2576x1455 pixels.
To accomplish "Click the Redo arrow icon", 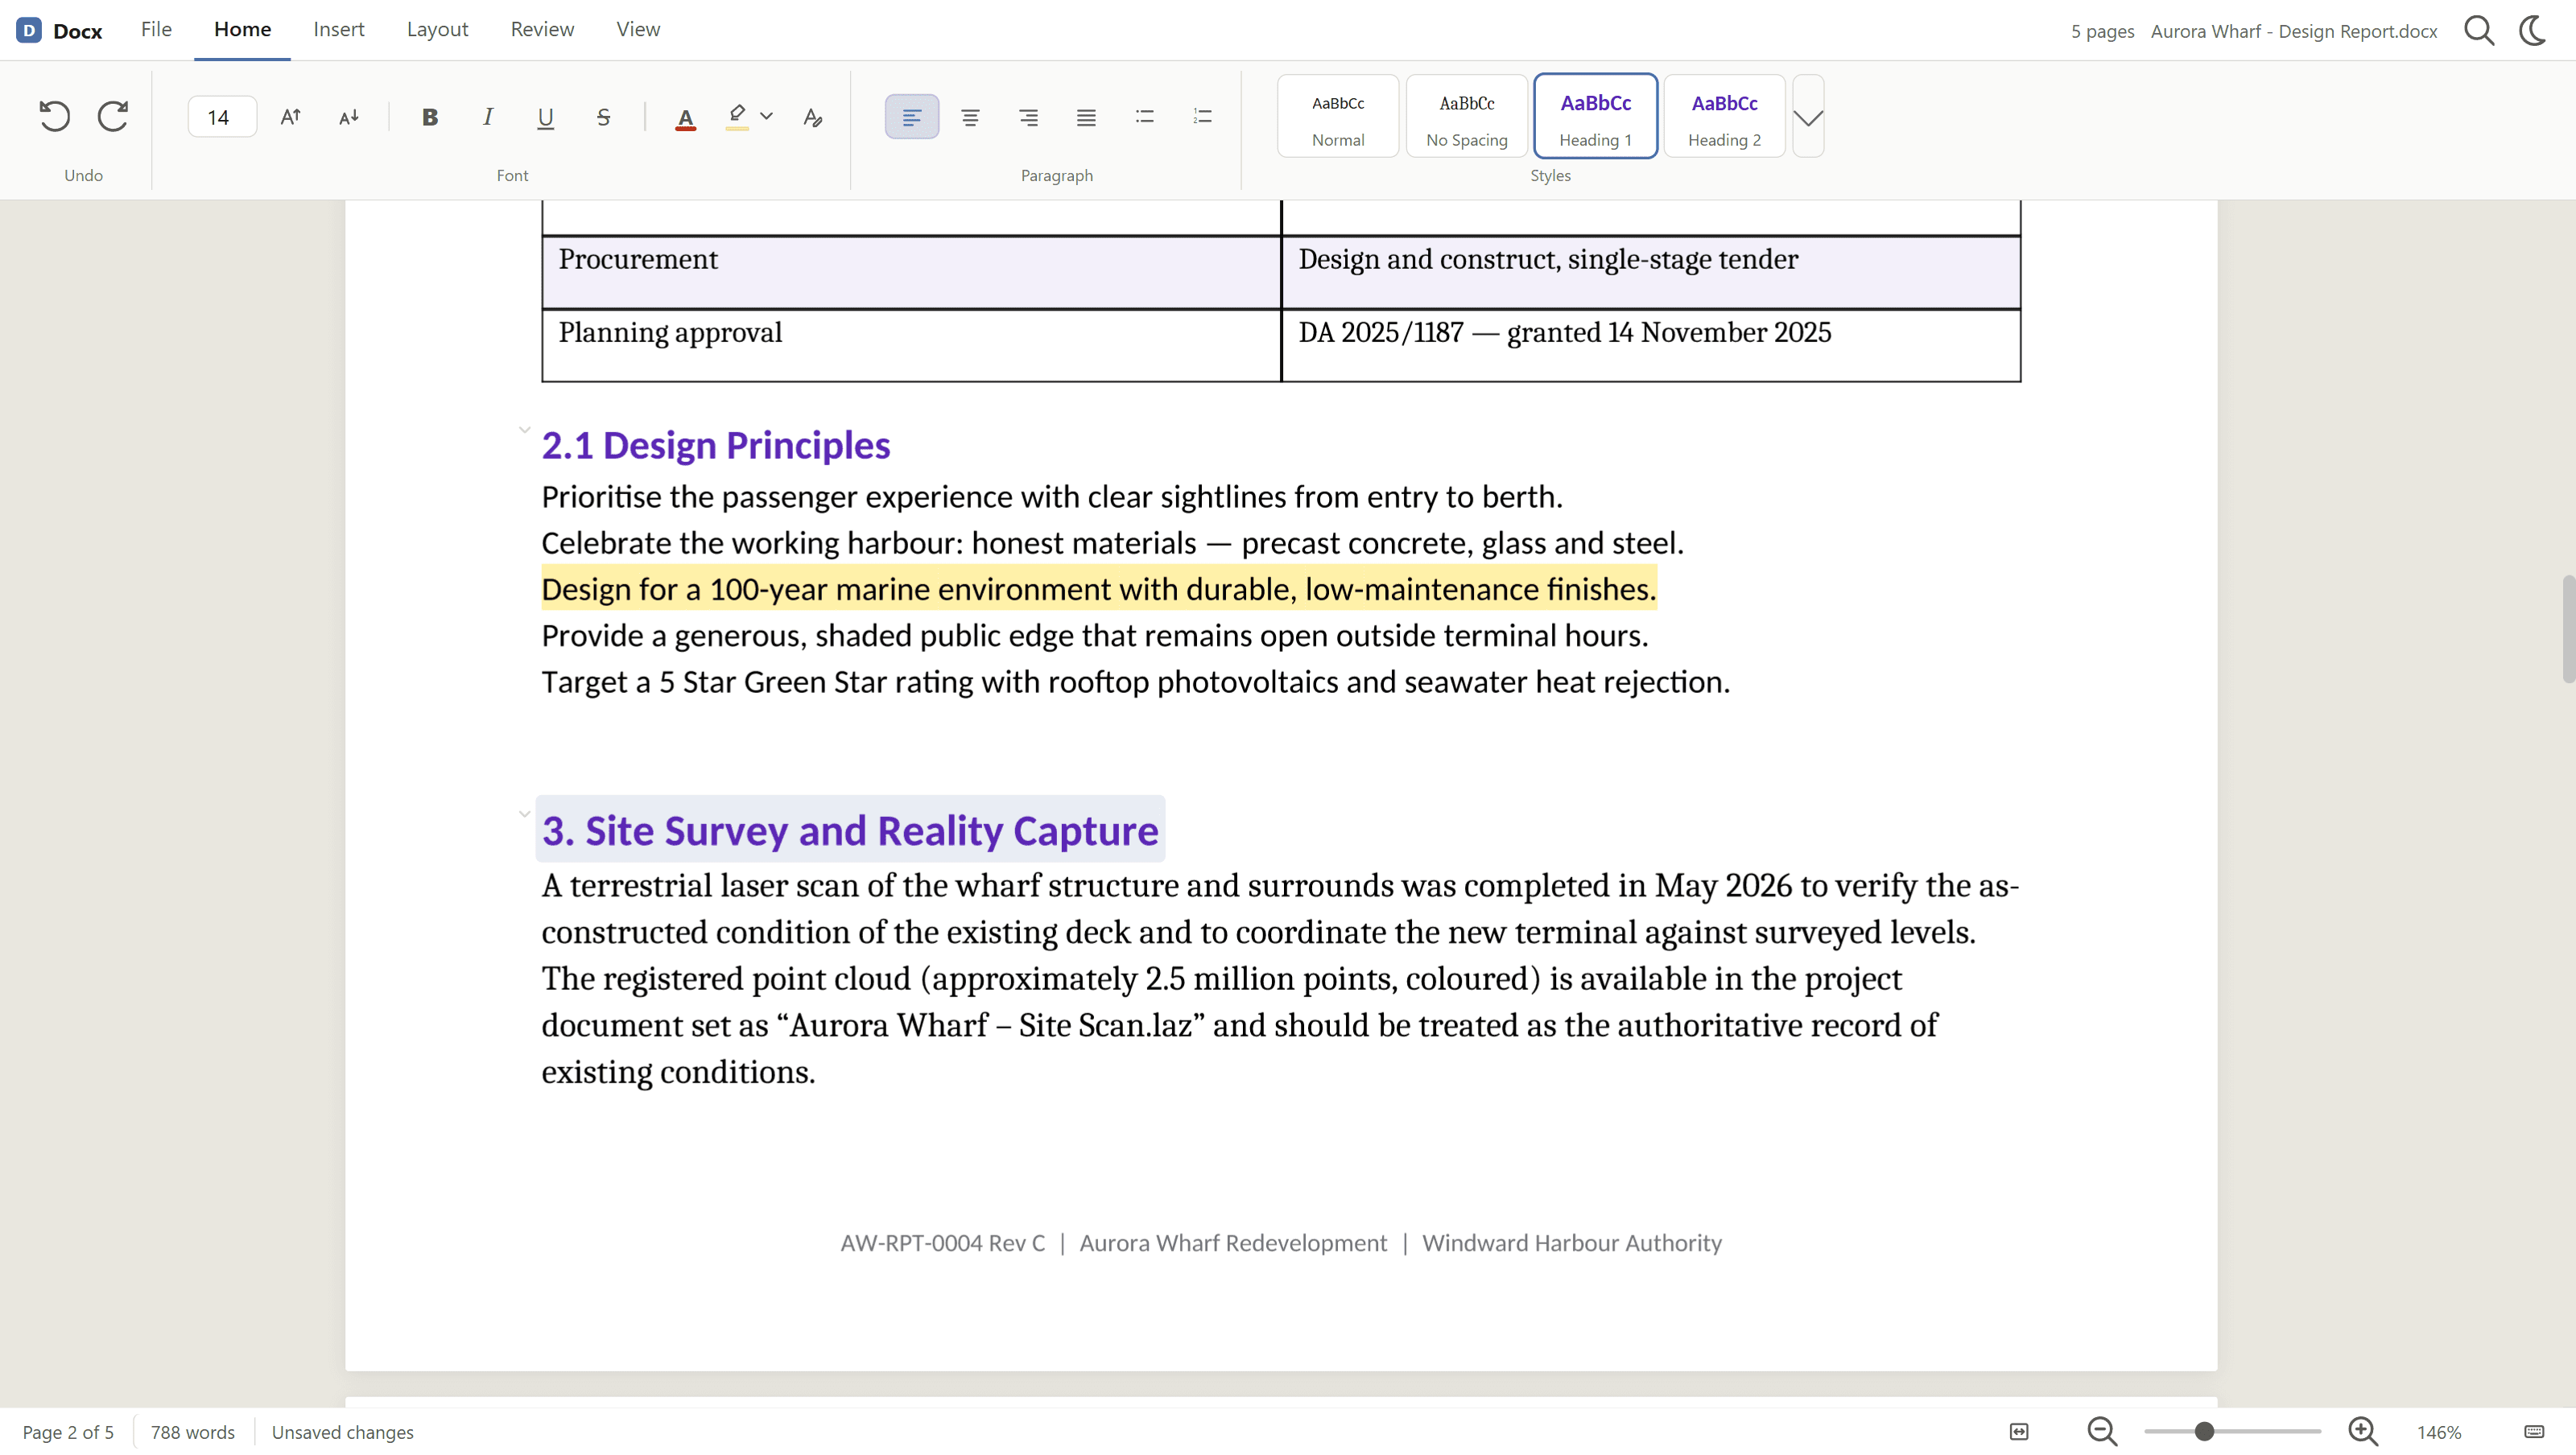I will (112, 117).
